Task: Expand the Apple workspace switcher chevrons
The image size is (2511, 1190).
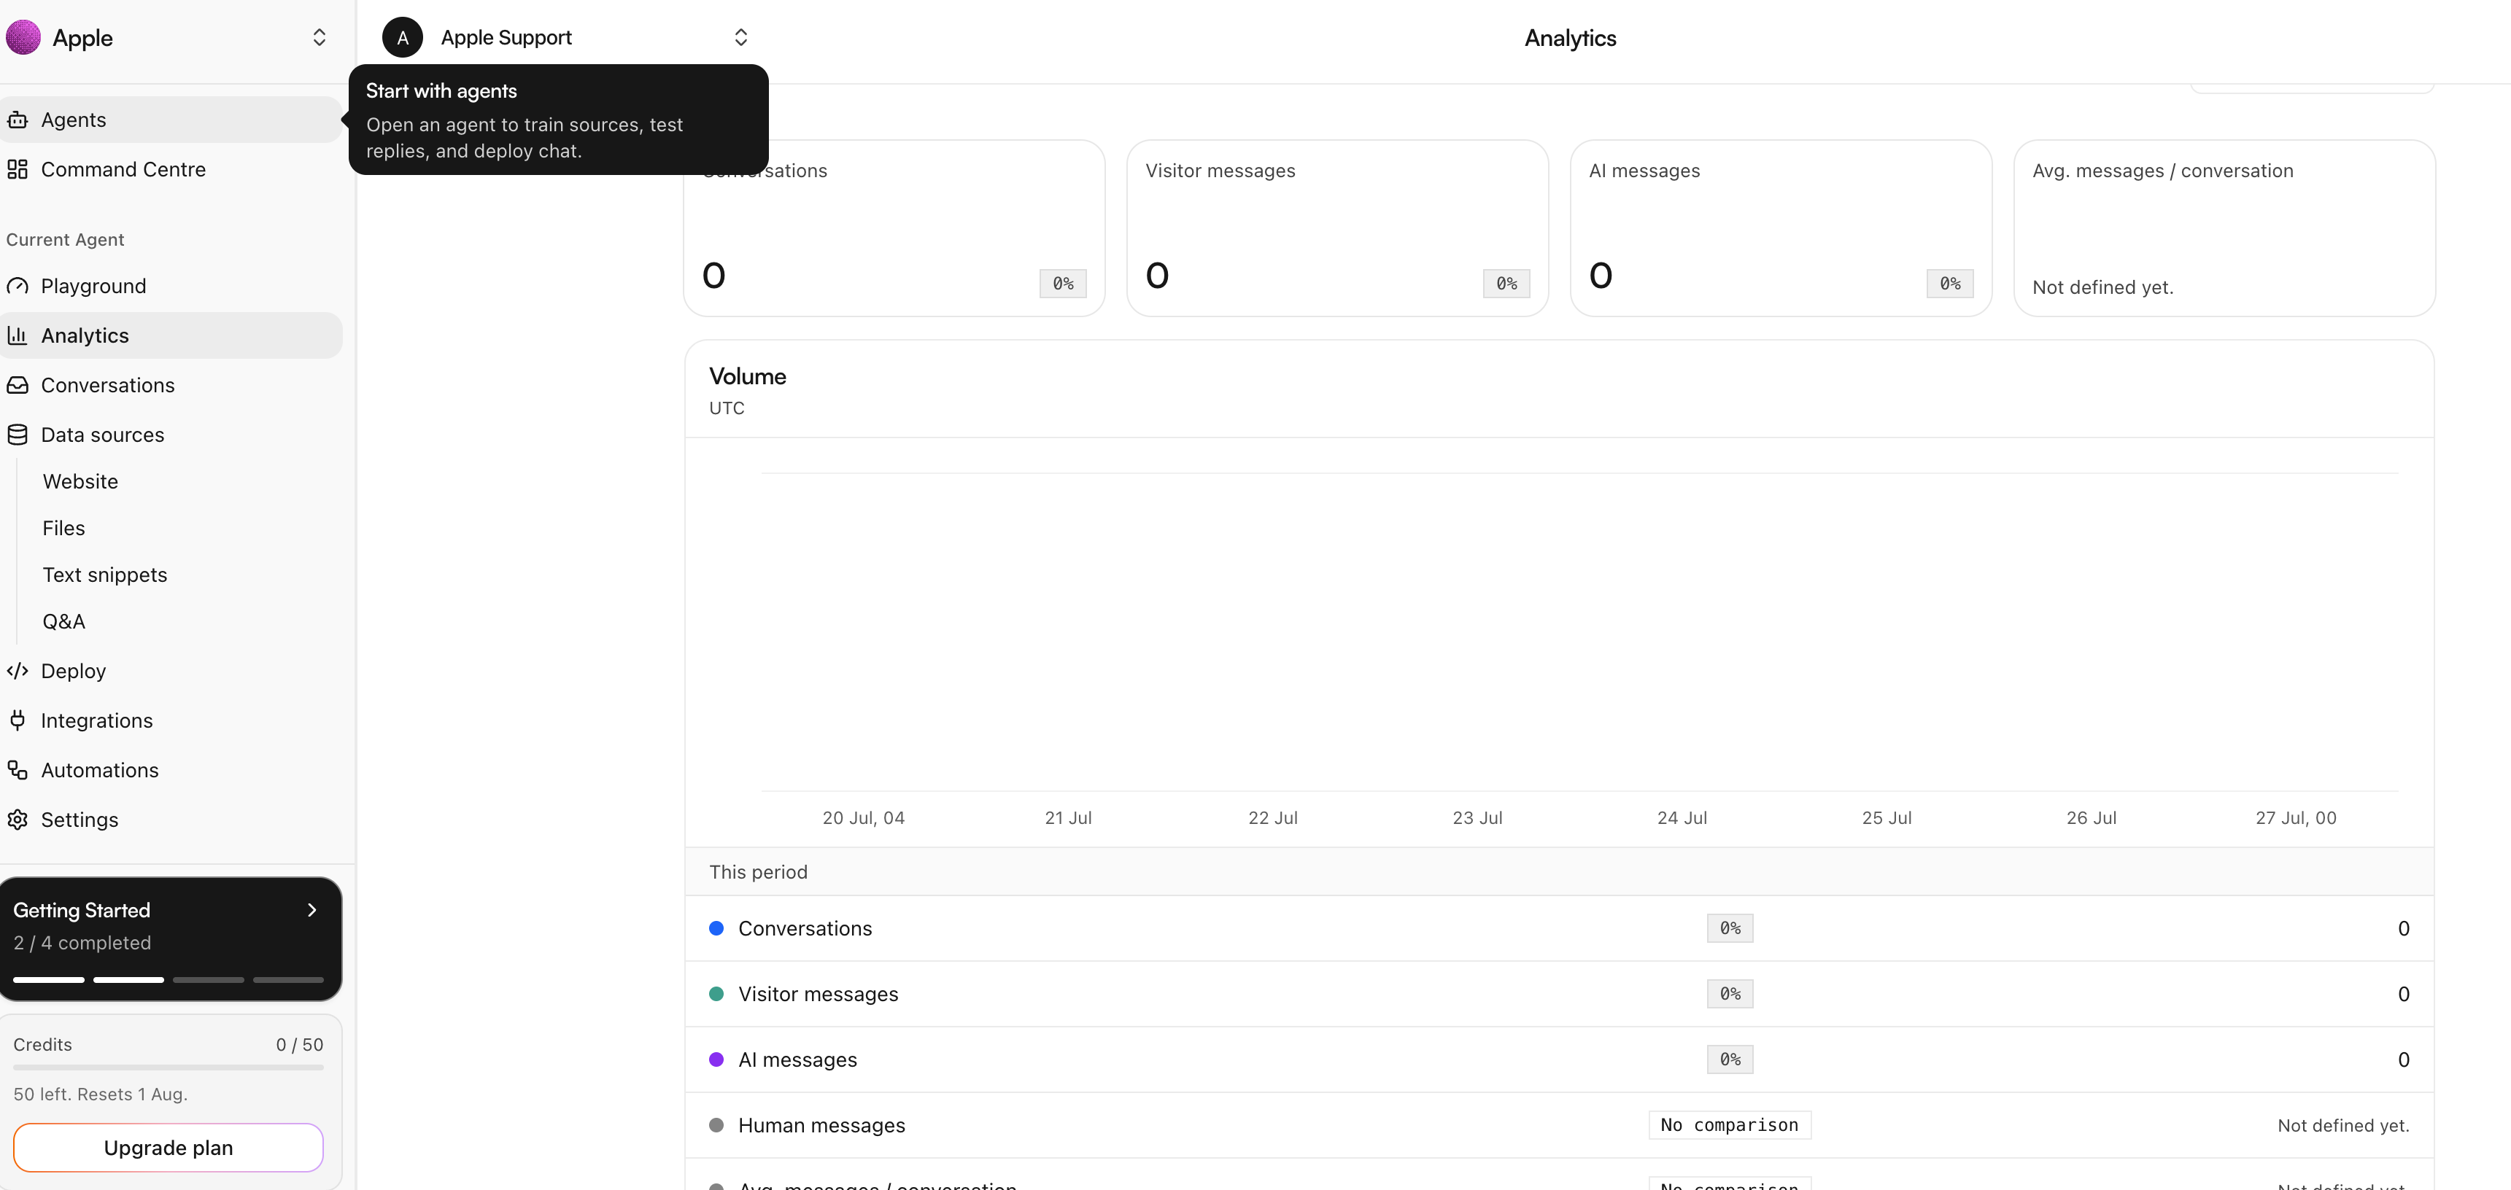Action: pyautogui.click(x=319, y=37)
